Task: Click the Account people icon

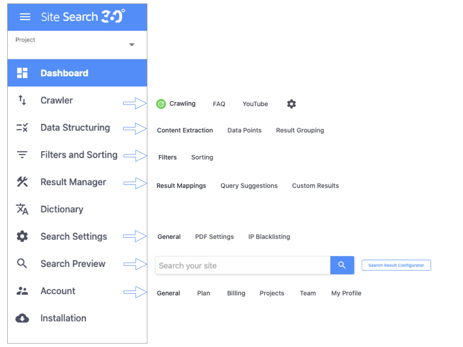Action: [x=22, y=291]
